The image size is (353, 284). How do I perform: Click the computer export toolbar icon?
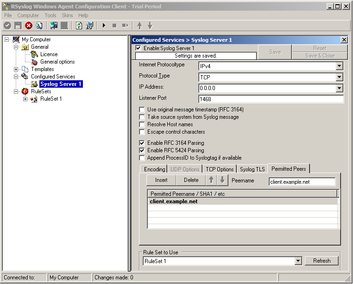[x=89, y=26]
